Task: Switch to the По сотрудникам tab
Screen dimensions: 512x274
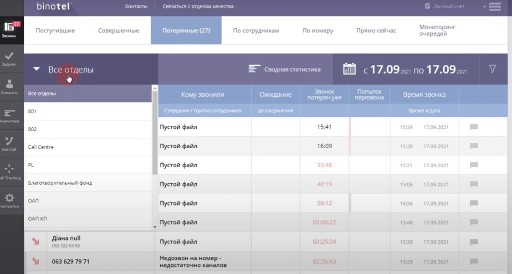Action: point(256,31)
